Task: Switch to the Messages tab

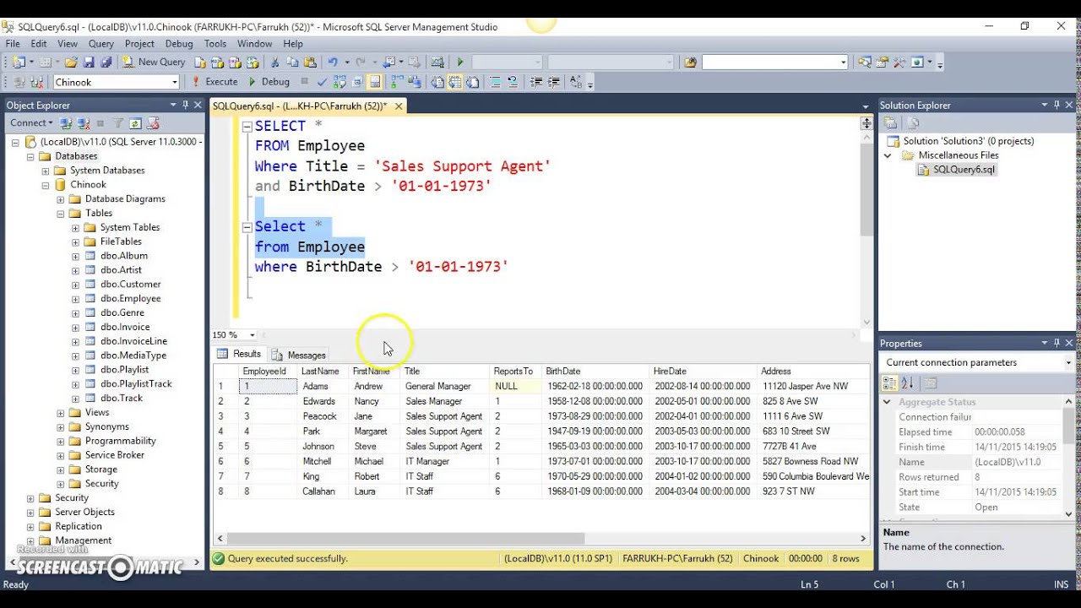Action: 299,355
